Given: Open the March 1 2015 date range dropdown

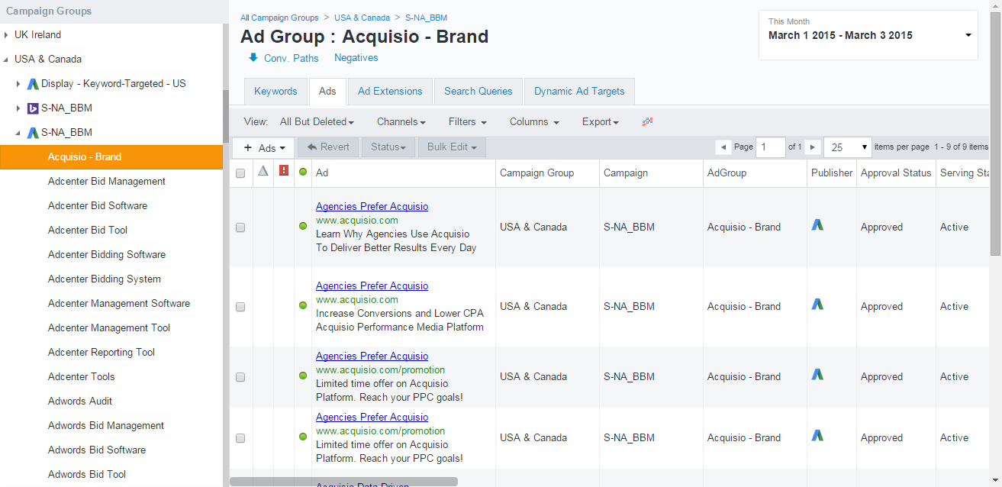Looking at the screenshot, I should point(868,35).
